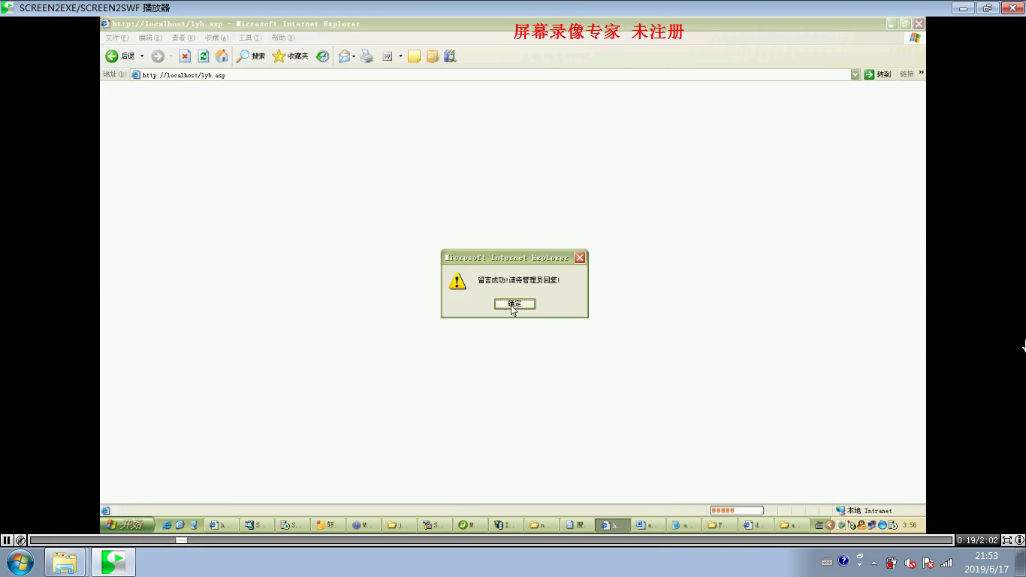Click the orange book icon in IE toolbar
The image size is (1026, 577).
pyautogui.click(x=432, y=56)
